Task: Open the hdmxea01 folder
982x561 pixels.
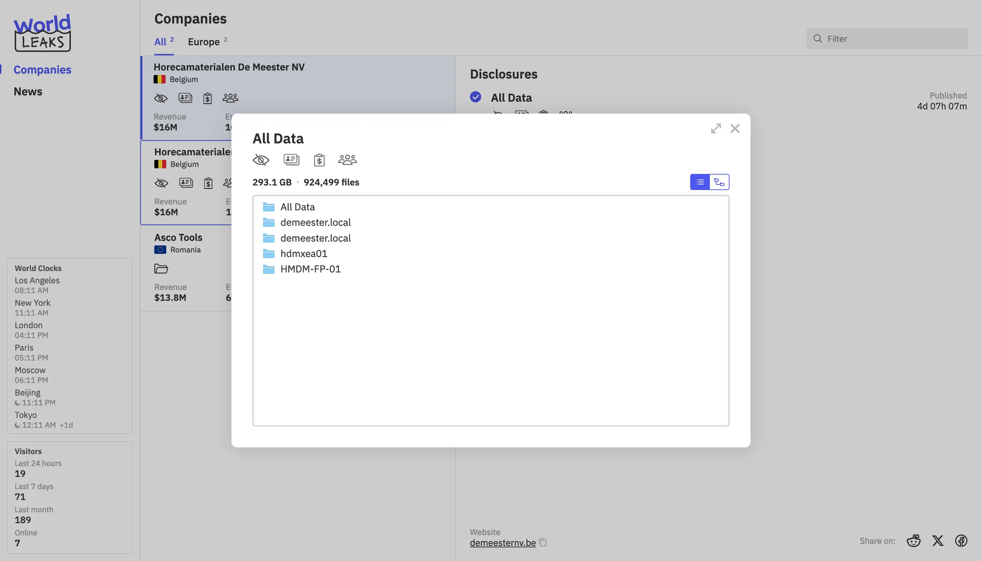Action: coord(304,254)
